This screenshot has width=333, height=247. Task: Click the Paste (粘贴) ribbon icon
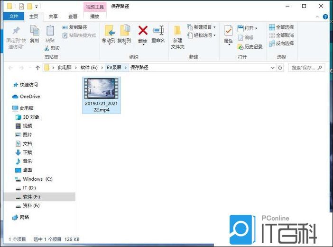[x=50, y=30]
